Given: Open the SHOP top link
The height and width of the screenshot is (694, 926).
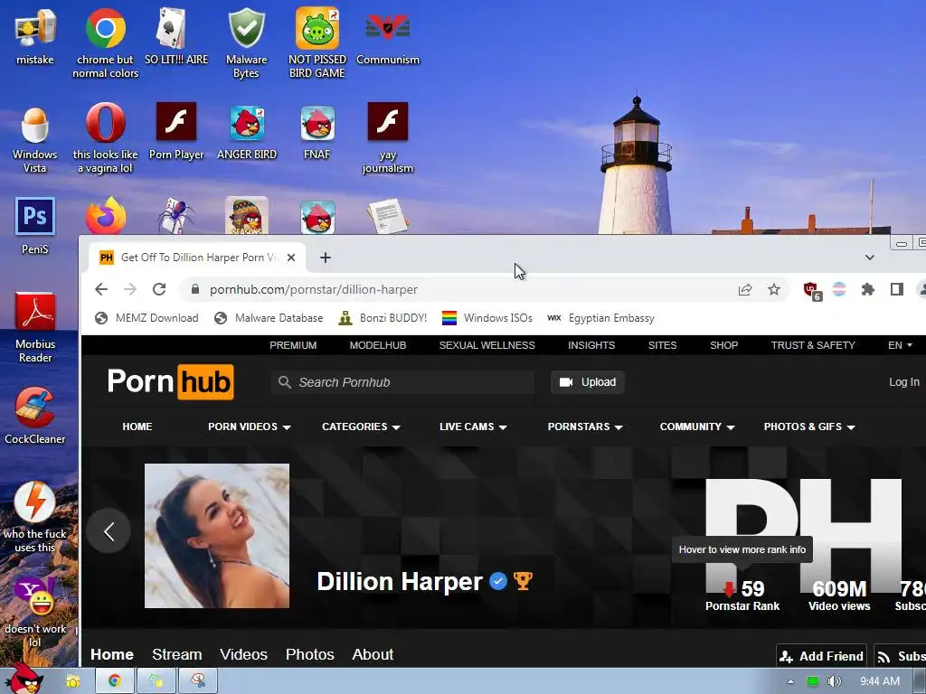Looking at the screenshot, I should pos(724,345).
